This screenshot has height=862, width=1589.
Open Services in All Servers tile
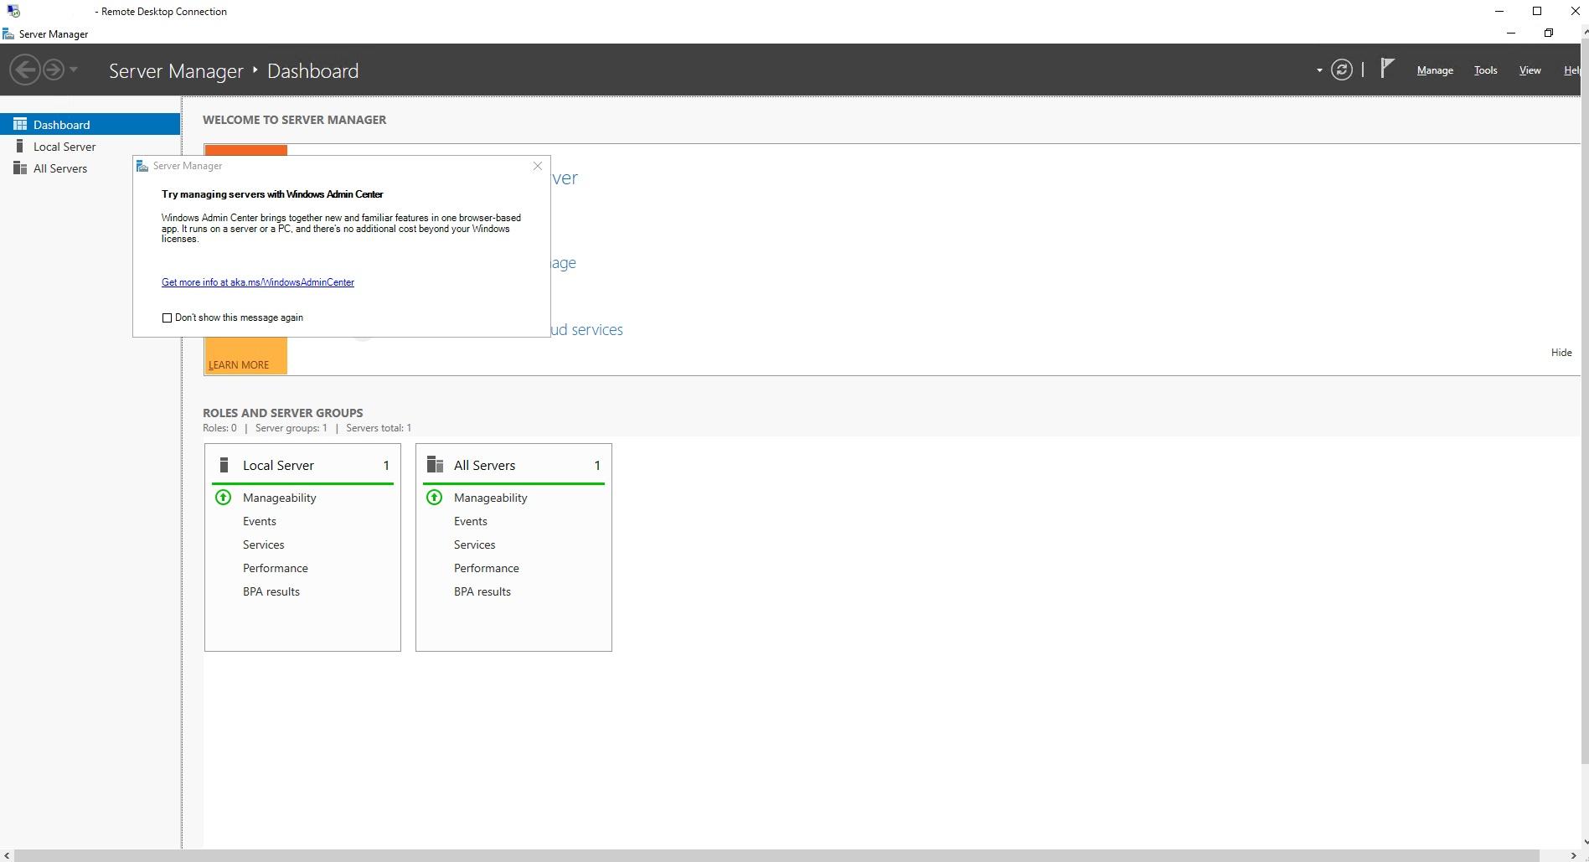point(475,545)
